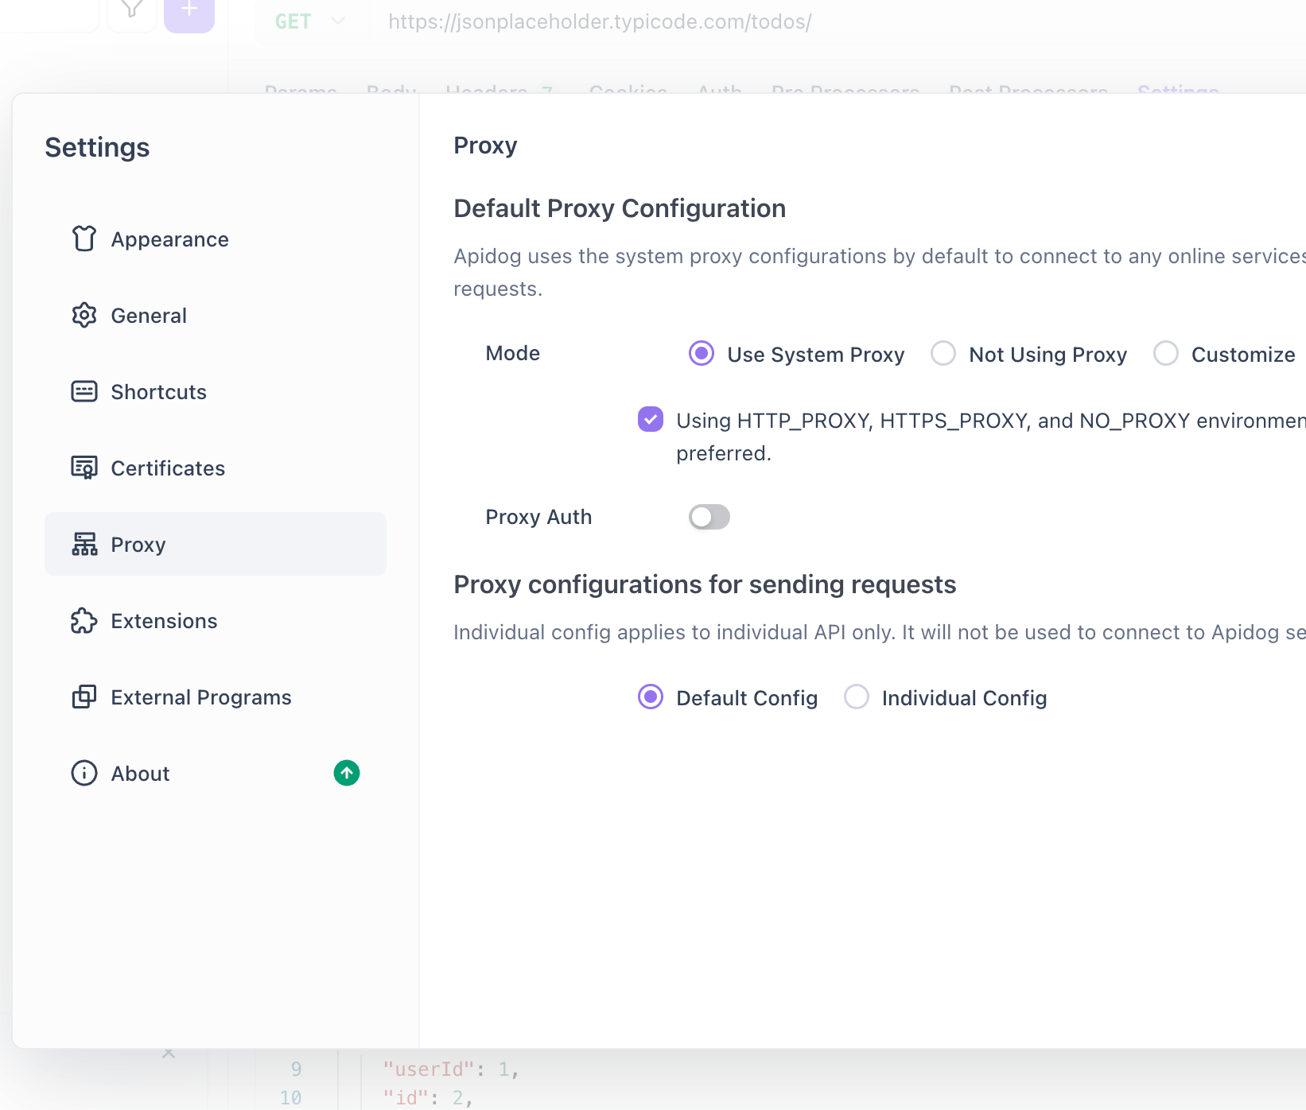Viewport: 1306px width, 1110px height.
Task: Click the External Programs icon
Action: (x=84, y=697)
